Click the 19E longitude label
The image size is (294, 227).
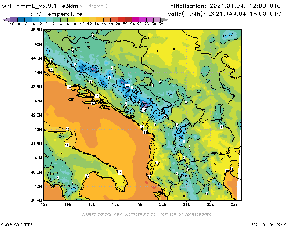pyautogui.click(x=139, y=204)
